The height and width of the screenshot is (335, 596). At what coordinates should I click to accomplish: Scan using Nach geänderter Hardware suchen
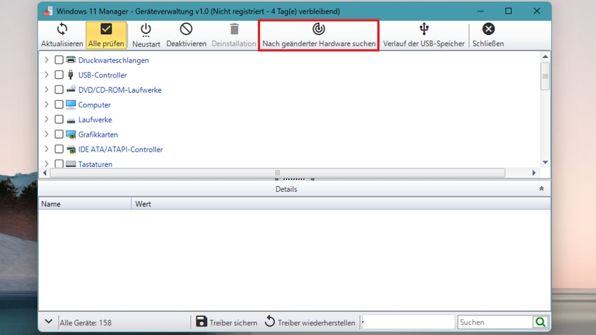click(319, 29)
